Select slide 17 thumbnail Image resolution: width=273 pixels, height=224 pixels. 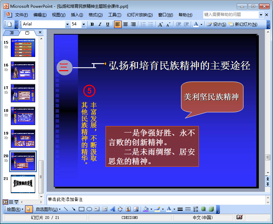click(x=23, y=93)
